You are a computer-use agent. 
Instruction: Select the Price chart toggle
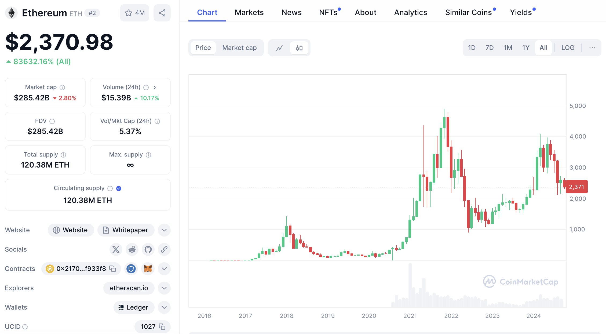pos(203,48)
